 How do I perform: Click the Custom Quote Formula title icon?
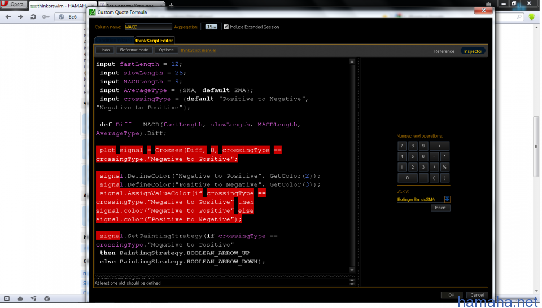[92, 12]
